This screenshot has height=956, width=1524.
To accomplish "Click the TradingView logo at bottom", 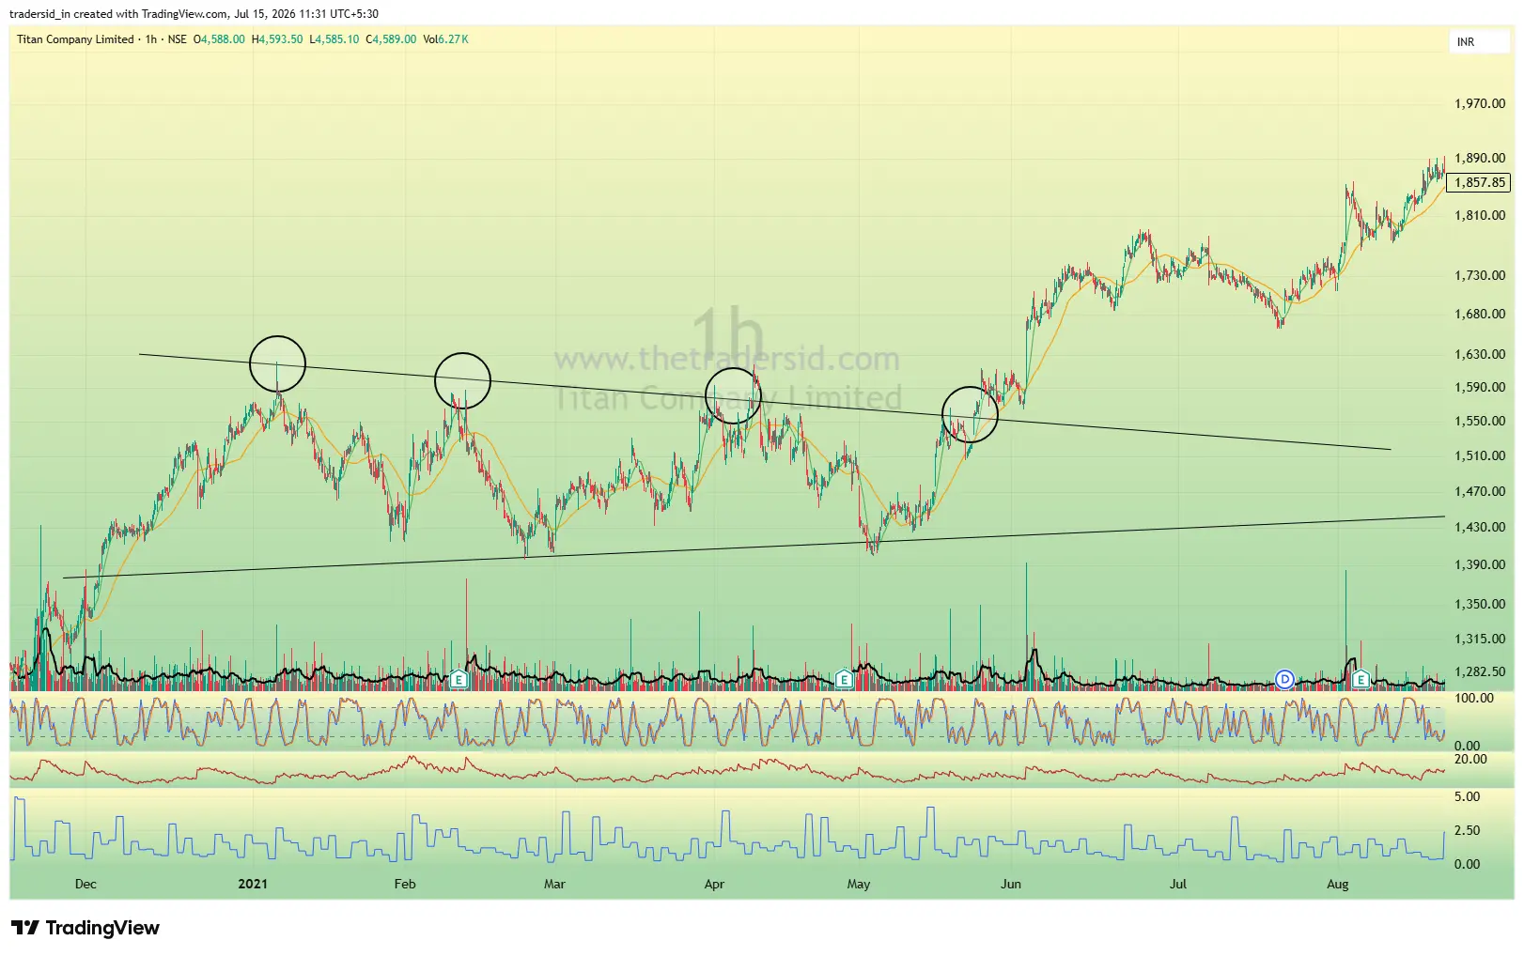I will pos(86,928).
